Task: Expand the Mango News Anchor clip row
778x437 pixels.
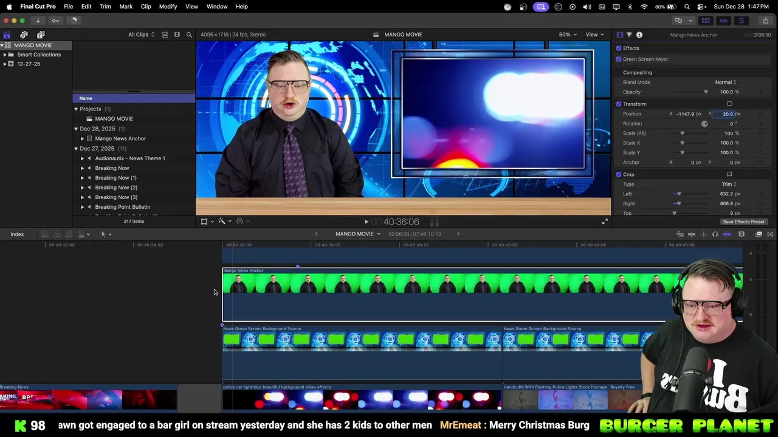Action: (83, 138)
